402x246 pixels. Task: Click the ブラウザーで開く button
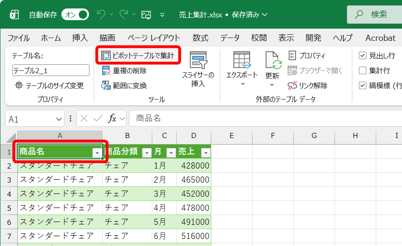click(315, 70)
